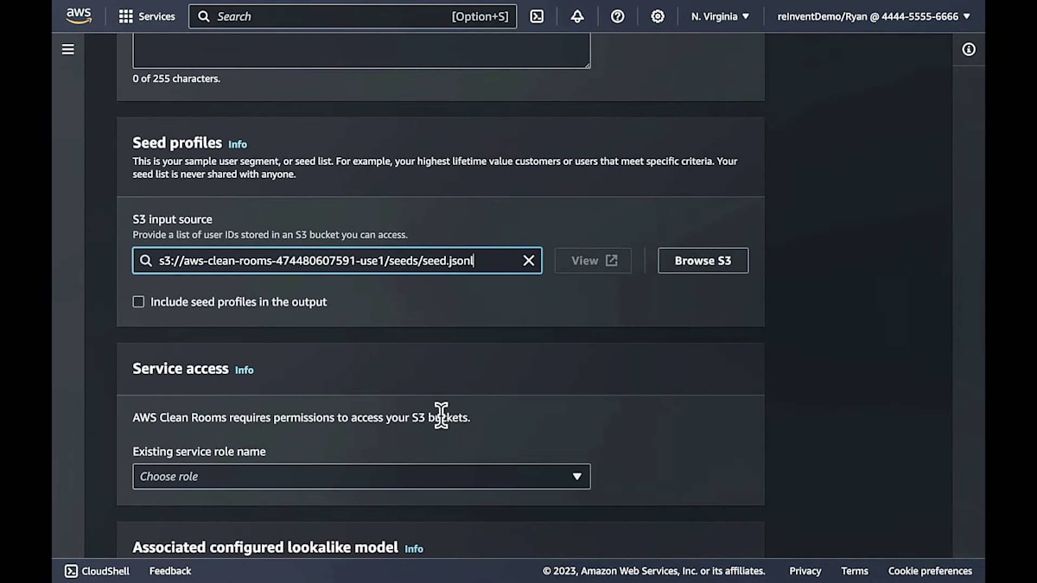Open the help question mark icon
This screenshot has height=583, width=1037.
coord(617,16)
